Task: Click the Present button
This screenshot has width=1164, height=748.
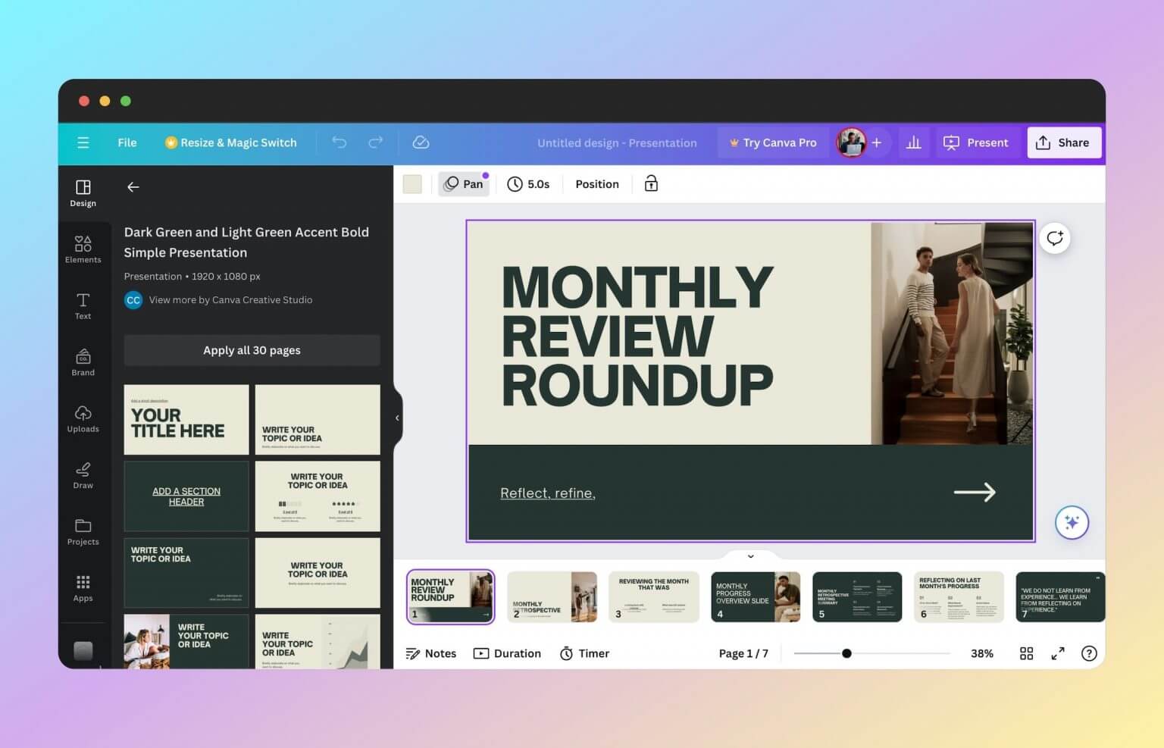Action: (976, 142)
